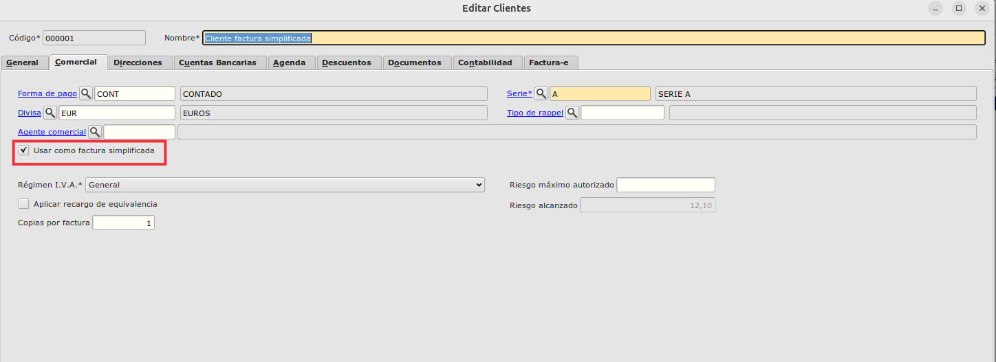Go to the Cuentas Bancarias tab
Viewport: 996px width, 362px height.
pyautogui.click(x=217, y=63)
